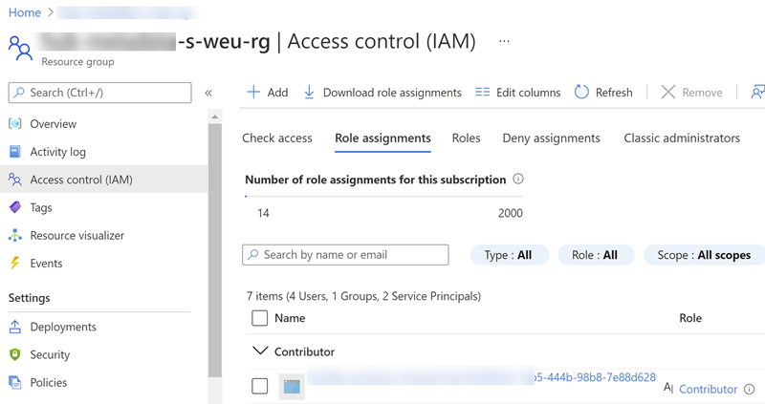Screen dimensions: 765x404
Task: Click the sidebar vertical scrollbar thumb
Action: [x=214, y=250]
